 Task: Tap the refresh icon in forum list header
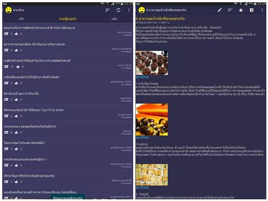pyautogui.click(x=118, y=10)
